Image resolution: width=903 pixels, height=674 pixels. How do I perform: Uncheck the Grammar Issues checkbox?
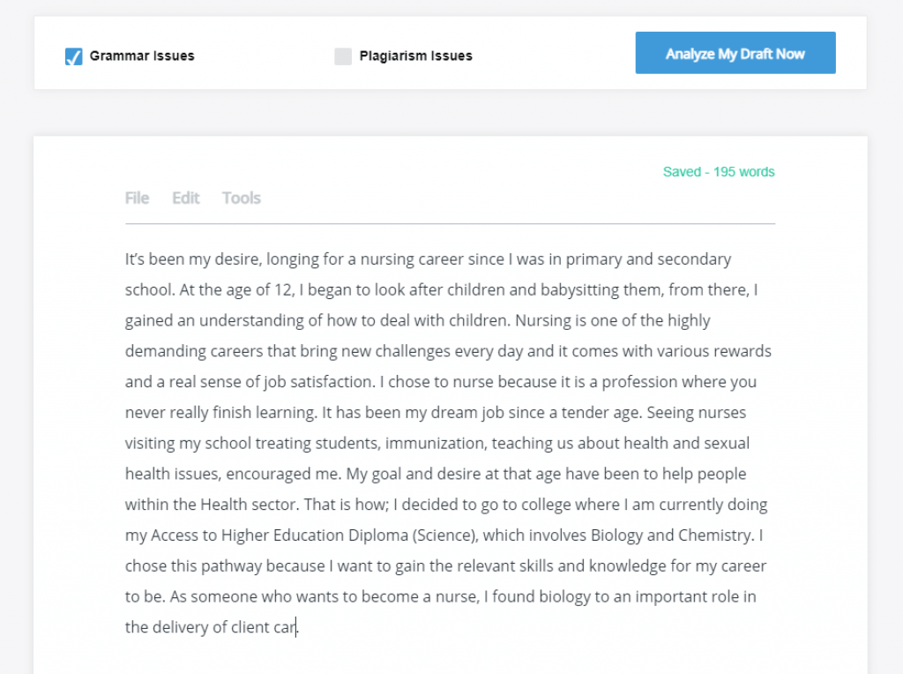pos(74,56)
